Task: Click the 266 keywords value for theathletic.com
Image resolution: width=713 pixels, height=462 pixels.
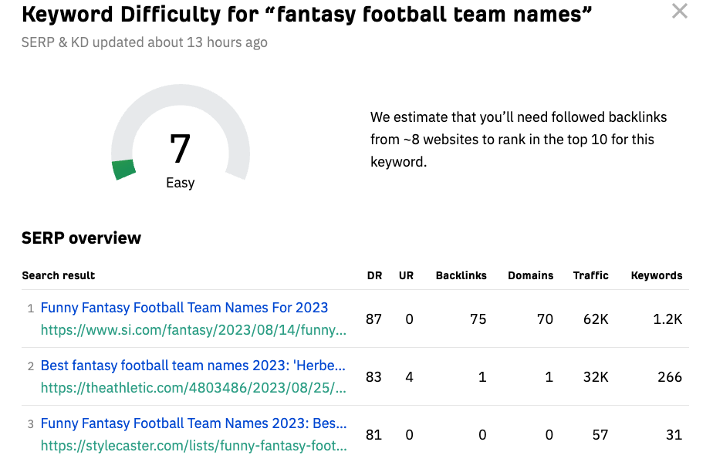Action: pyautogui.click(x=669, y=377)
